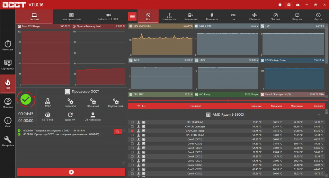Toggle checkbox for Core1 (CCD1)
Image resolution: width=329 pixels, height=178 pixels.
[132, 144]
